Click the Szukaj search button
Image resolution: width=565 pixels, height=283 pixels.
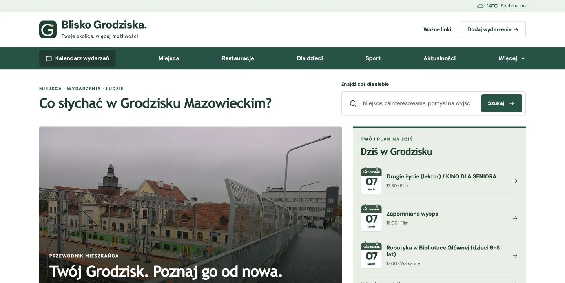501,103
